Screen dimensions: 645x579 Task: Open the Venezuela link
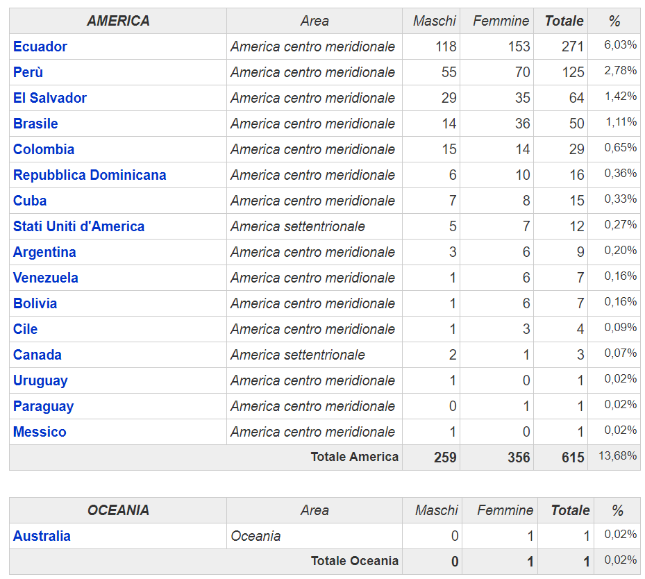pos(46,278)
